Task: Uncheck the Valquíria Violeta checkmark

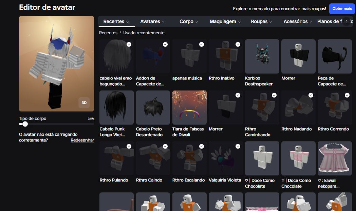Action: (238, 146)
